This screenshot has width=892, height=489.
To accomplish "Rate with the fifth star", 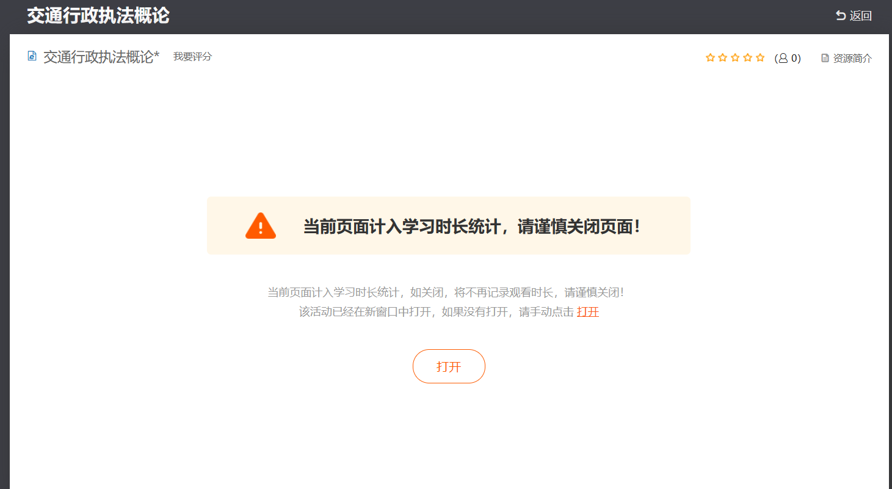I will pos(760,57).
